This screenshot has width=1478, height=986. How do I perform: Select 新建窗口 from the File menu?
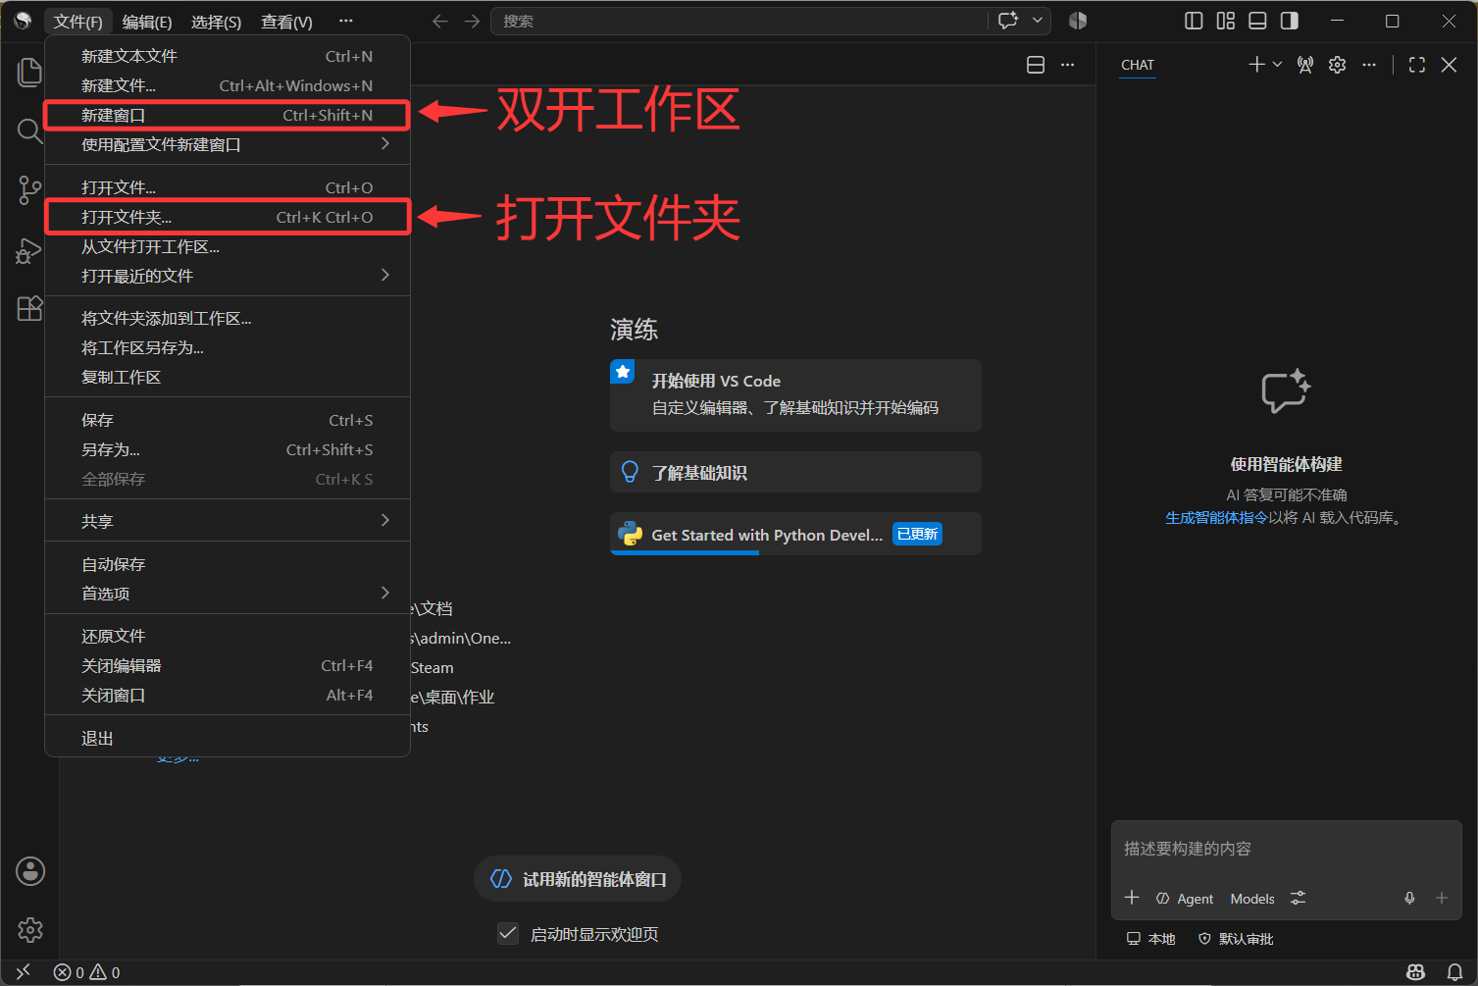tap(228, 115)
